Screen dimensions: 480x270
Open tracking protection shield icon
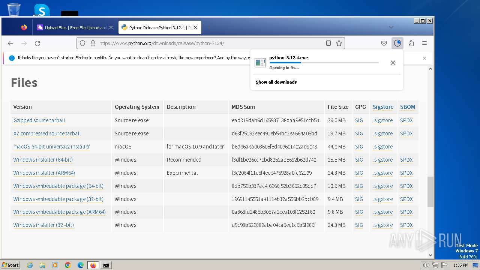pos(83,43)
